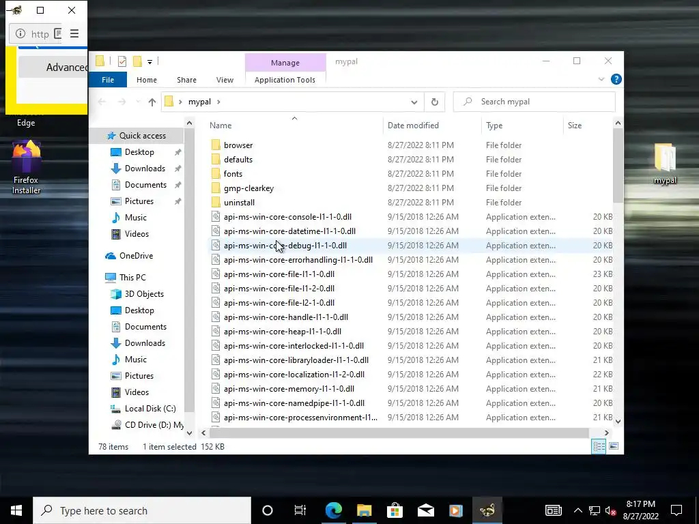Expand the chevron after mypal in path
The image size is (699, 524).
click(x=218, y=102)
